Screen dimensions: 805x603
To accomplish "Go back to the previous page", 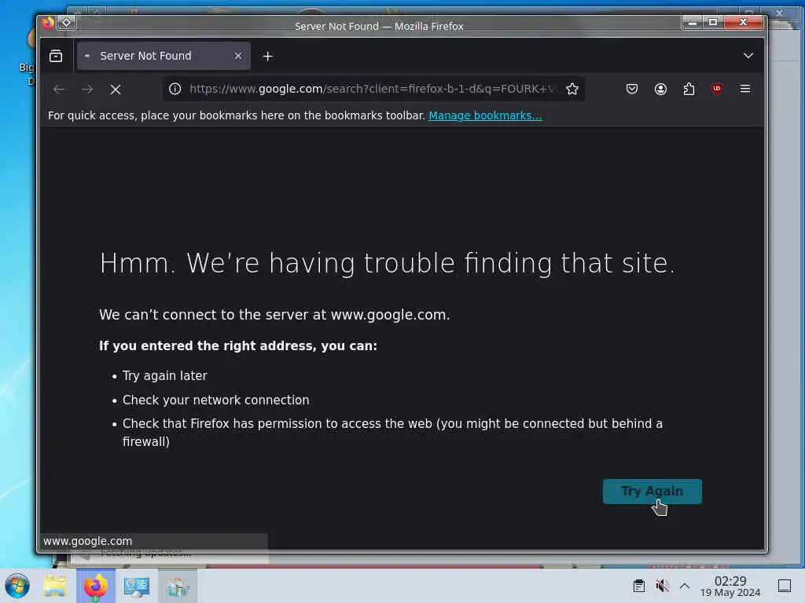I will point(59,90).
